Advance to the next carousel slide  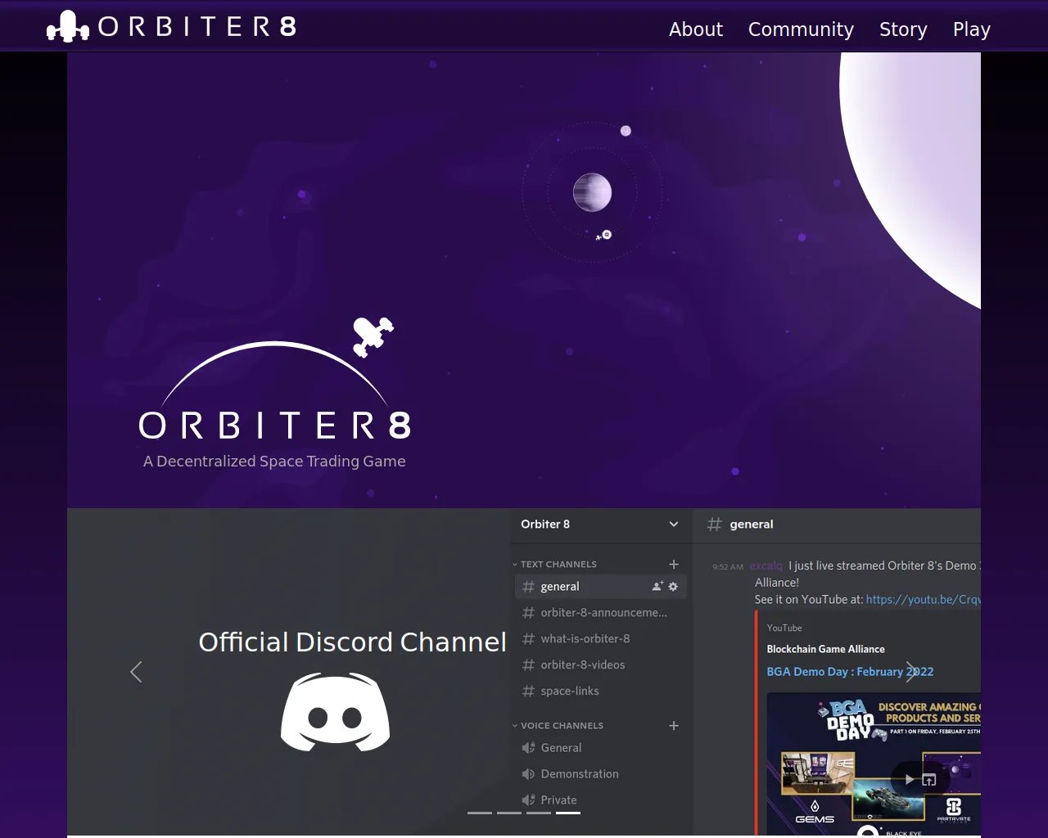coord(911,672)
